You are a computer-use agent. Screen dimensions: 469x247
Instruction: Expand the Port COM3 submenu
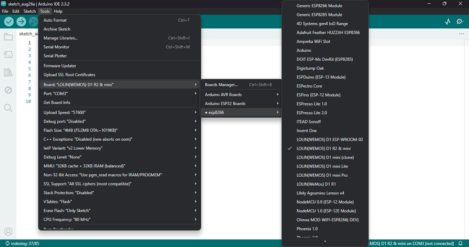119,94
